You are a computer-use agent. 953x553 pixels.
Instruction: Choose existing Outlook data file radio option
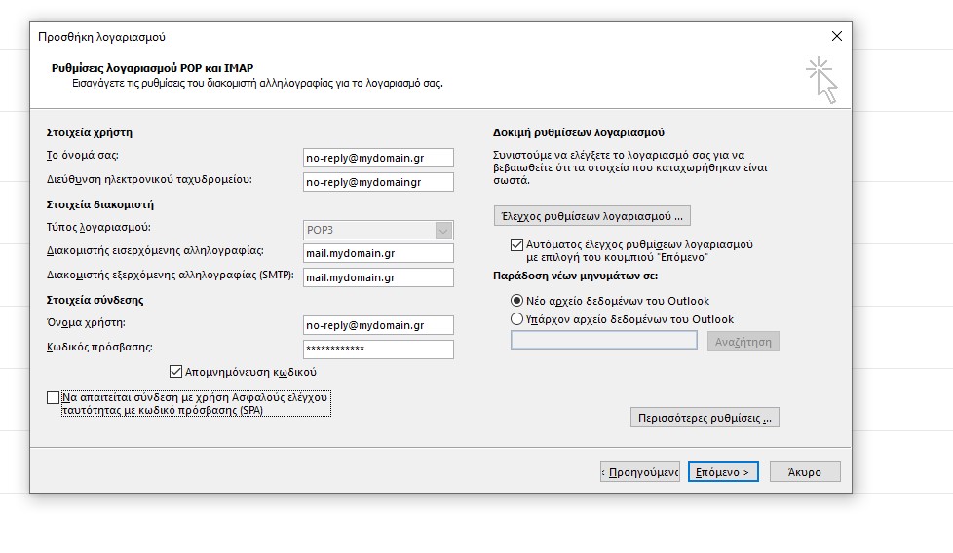pos(516,319)
